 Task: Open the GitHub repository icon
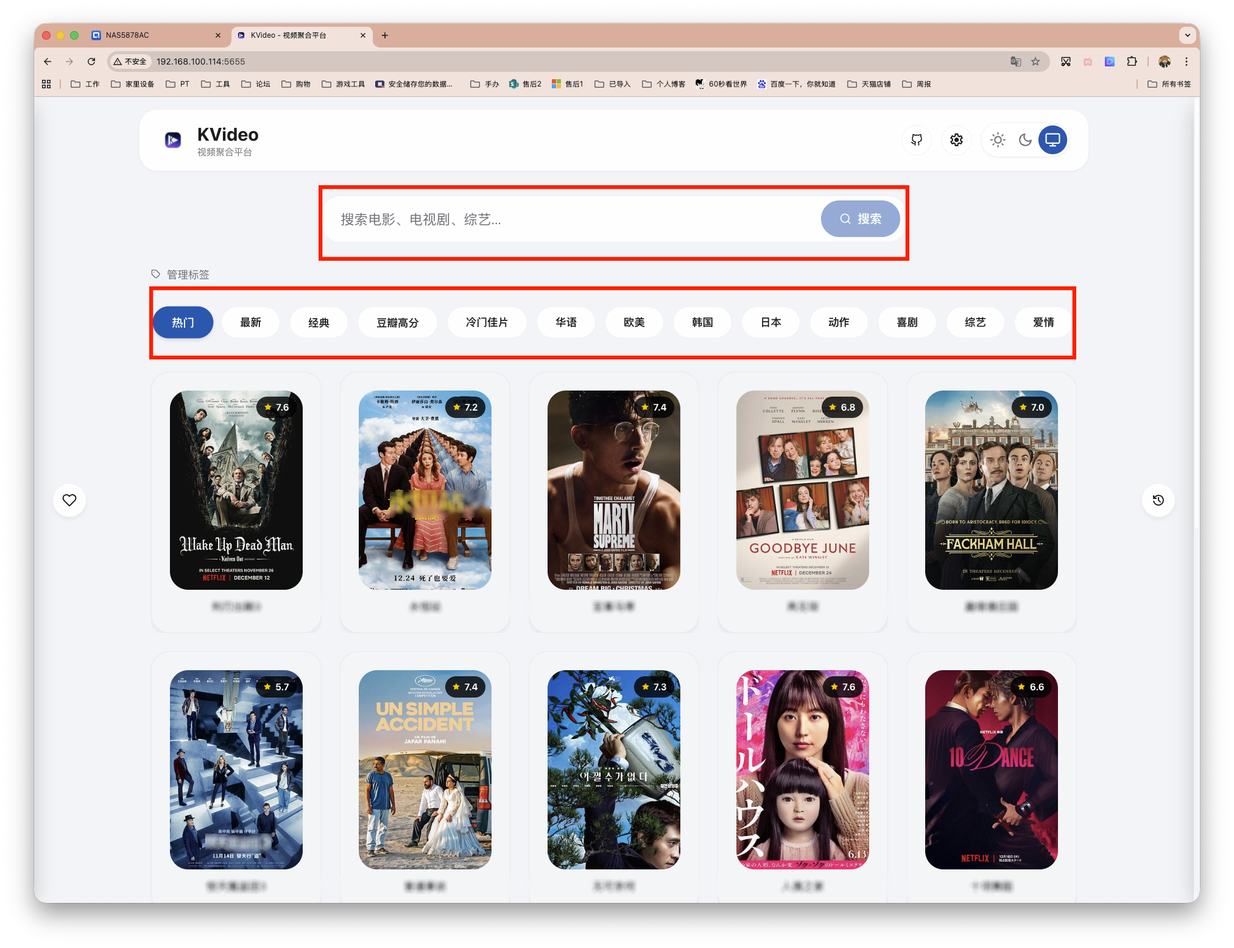coord(916,140)
